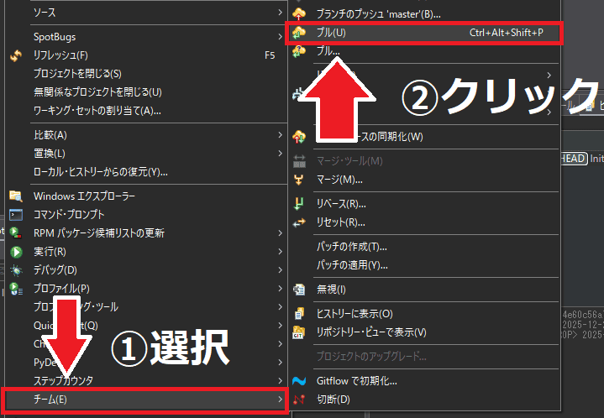
Task: Click the 無視(I) ignore icon
Action: 299,289
